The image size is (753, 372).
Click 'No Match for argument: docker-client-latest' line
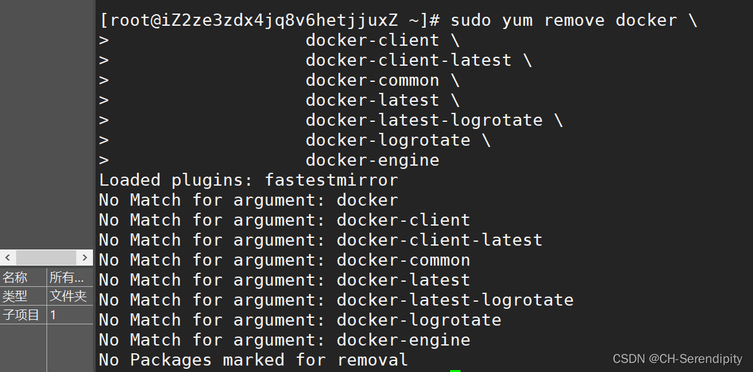[x=320, y=240]
